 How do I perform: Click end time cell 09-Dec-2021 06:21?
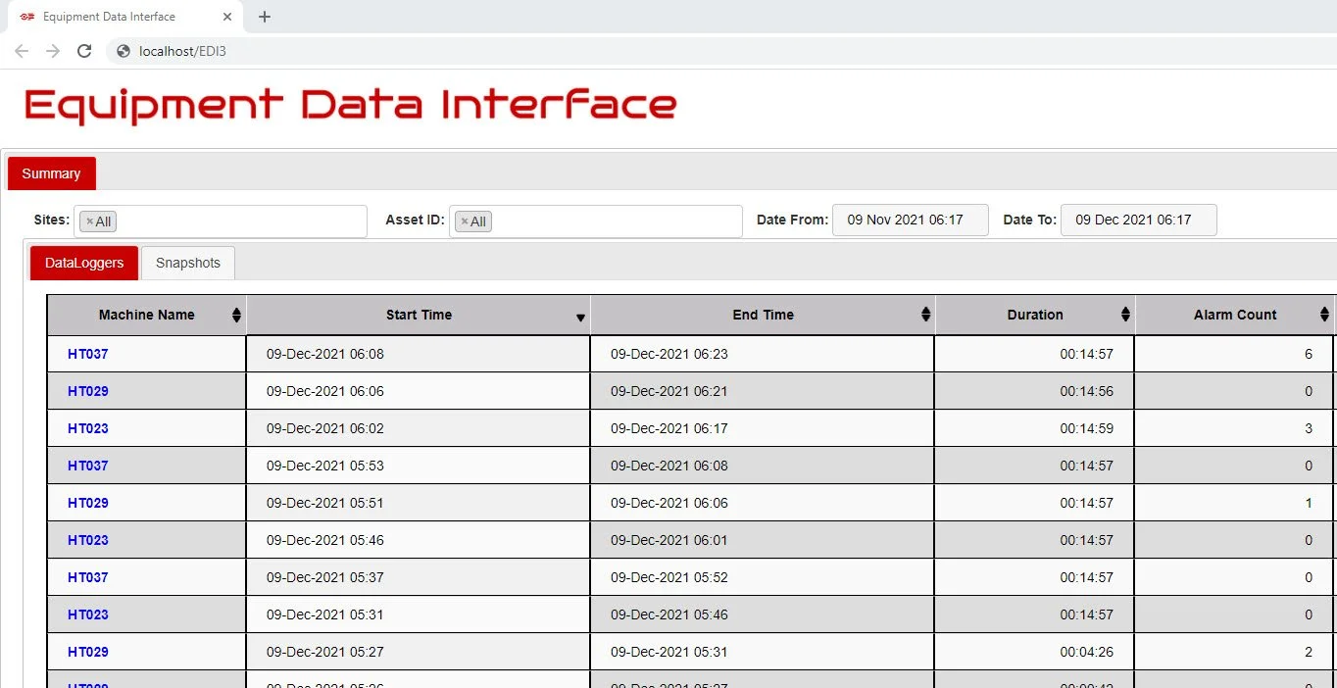(763, 391)
